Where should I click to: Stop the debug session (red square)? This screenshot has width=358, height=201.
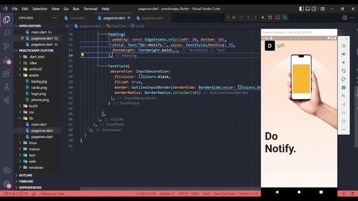pos(277,17)
